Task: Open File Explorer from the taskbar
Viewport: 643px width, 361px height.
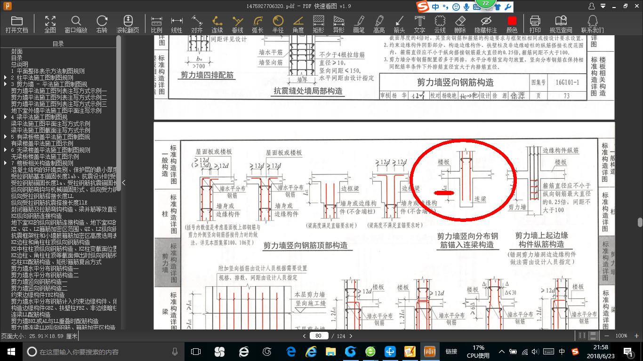Action: click(331, 352)
